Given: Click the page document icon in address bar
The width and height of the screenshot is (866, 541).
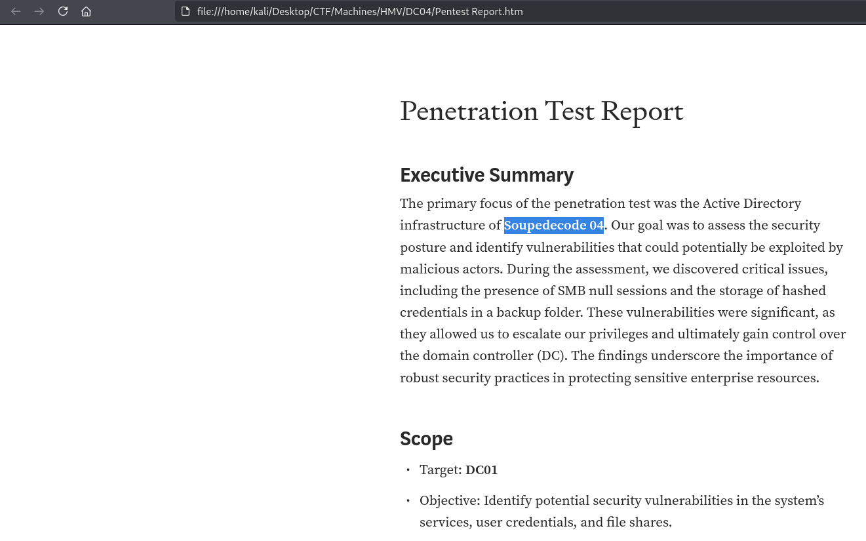Looking at the screenshot, I should click(186, 11).
